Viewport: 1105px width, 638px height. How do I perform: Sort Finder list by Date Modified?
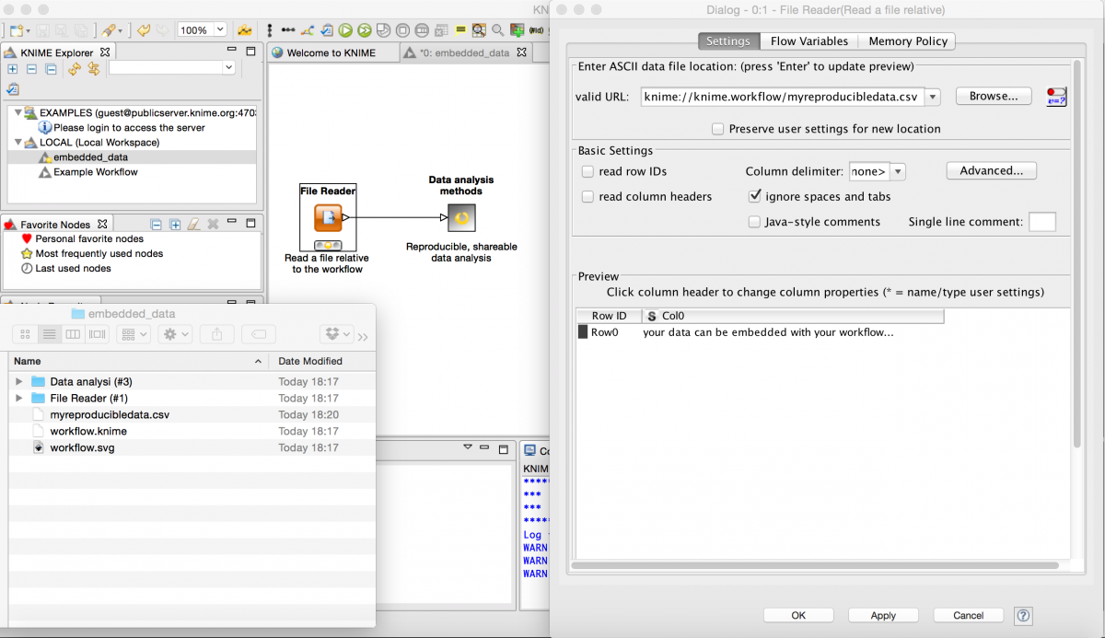click(310, 361)
